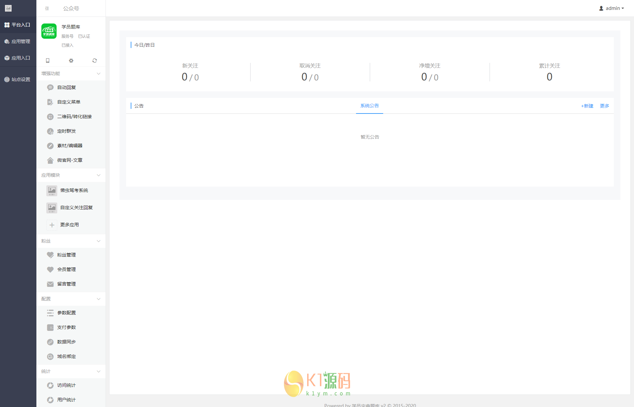Open 应用入口 in the dark sidebar
The width and height of the screenshot is (634, 407).
click(18, 58)
